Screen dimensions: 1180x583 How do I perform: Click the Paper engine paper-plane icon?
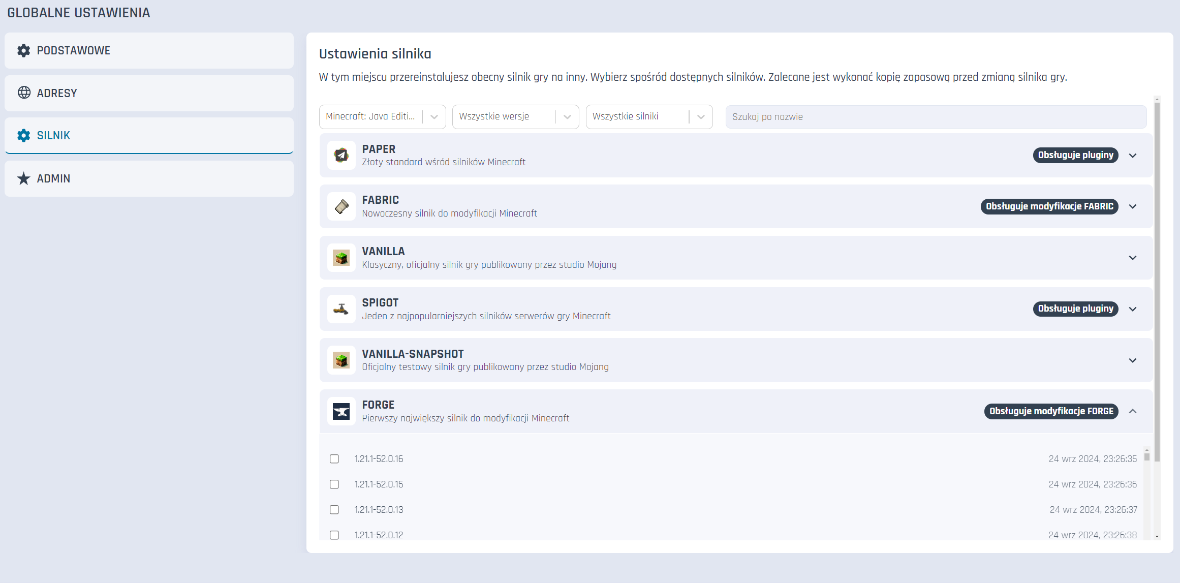pos(341,156)
